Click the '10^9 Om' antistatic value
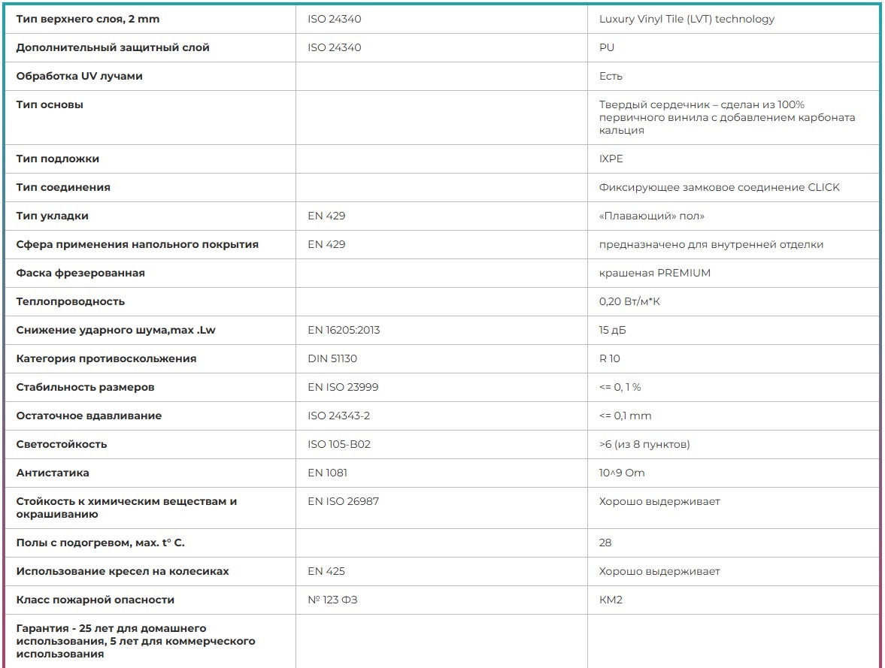885x668 pixels. coord(621,473)
